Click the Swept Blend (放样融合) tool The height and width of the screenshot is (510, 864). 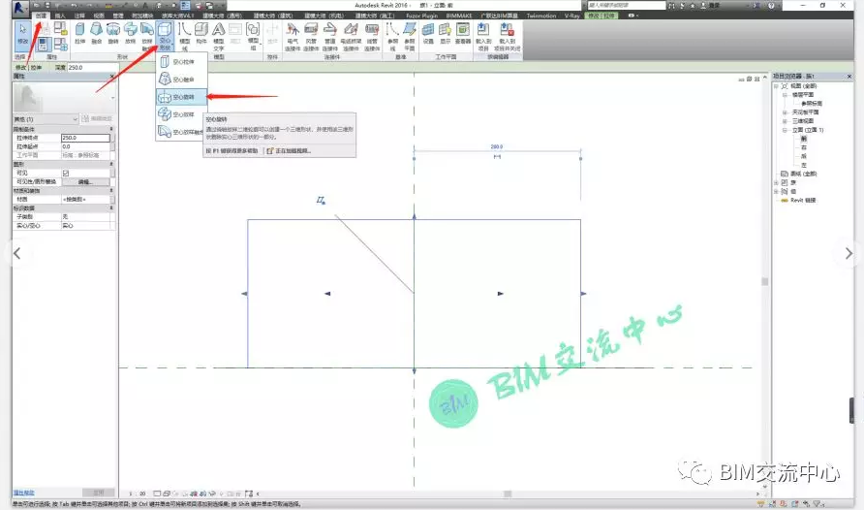click(x=146, y=36)
